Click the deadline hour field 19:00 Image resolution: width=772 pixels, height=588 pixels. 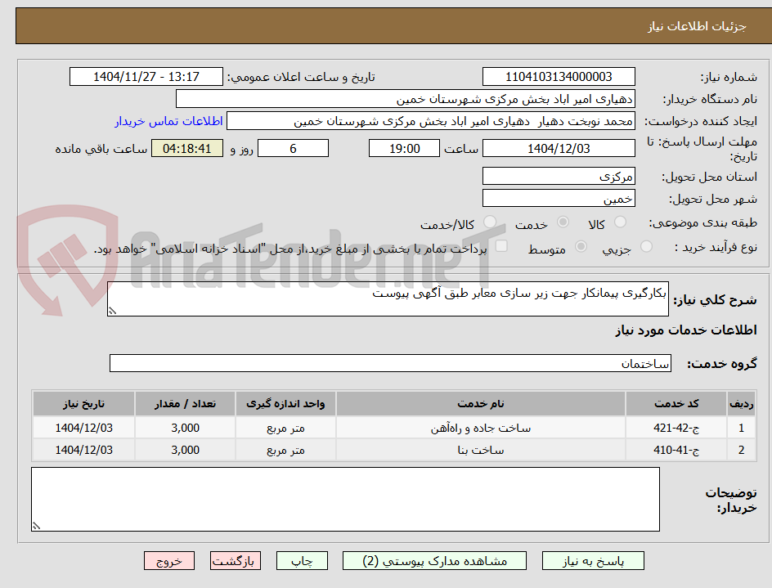tap(404, 148)
